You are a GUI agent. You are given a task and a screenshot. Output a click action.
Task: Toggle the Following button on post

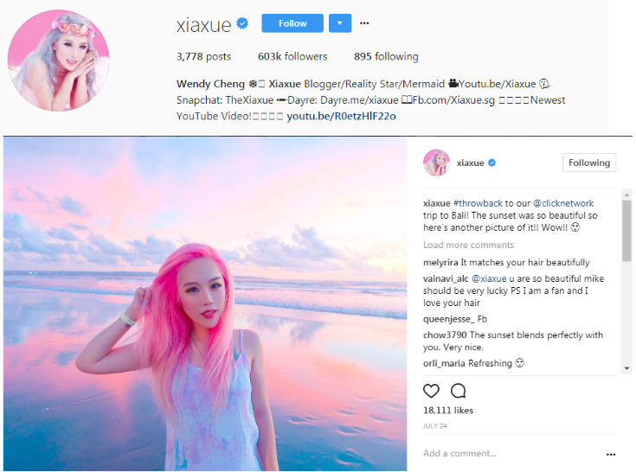pos(589,163)
